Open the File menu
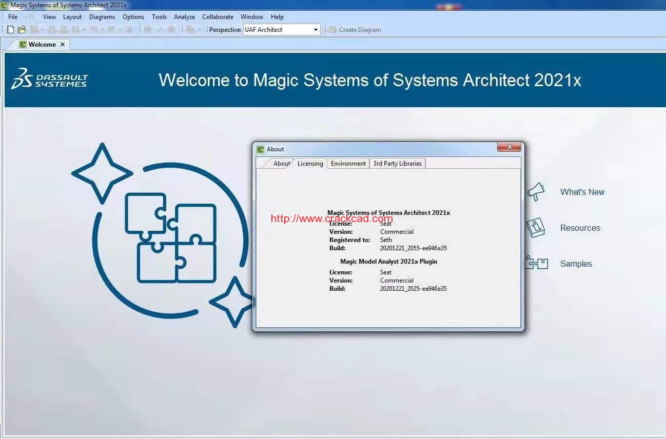666x439 pixels. pyautogui.click(x=13, y=17)
